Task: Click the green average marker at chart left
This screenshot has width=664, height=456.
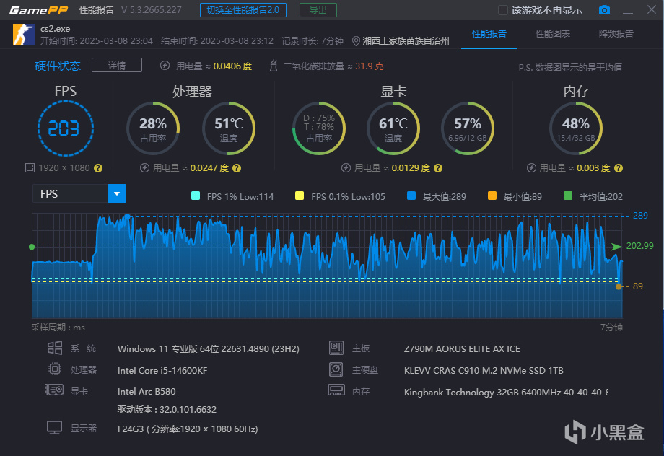Action: tap(32, 247)
